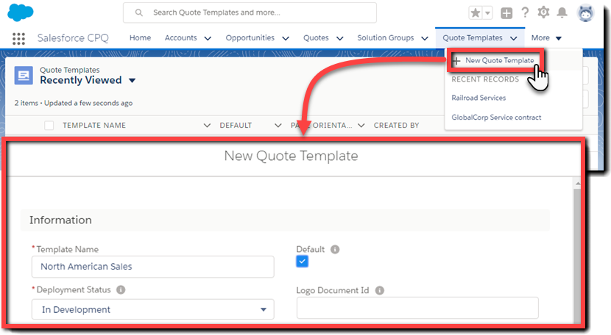This screenshot has width=611, height=335.
Task: Click the Favorites star icon
Action: click(x=476, y=12)
